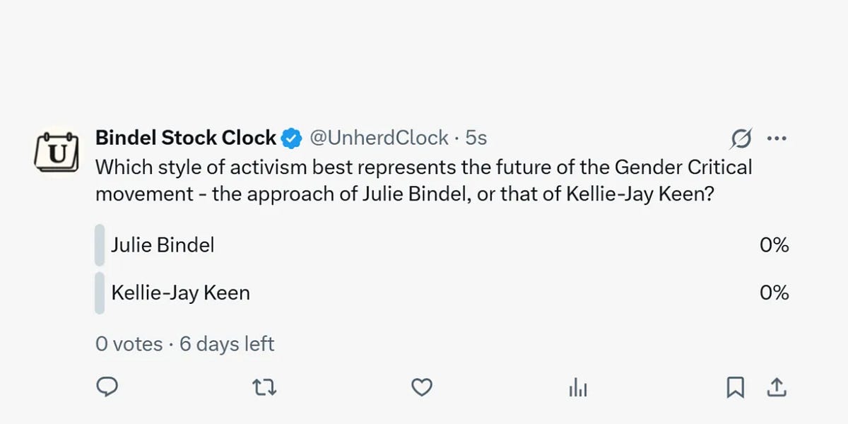This screenshot has width=848, height=424.
Task: Click the calendar U profile avatar
Action: click(55, 150)
